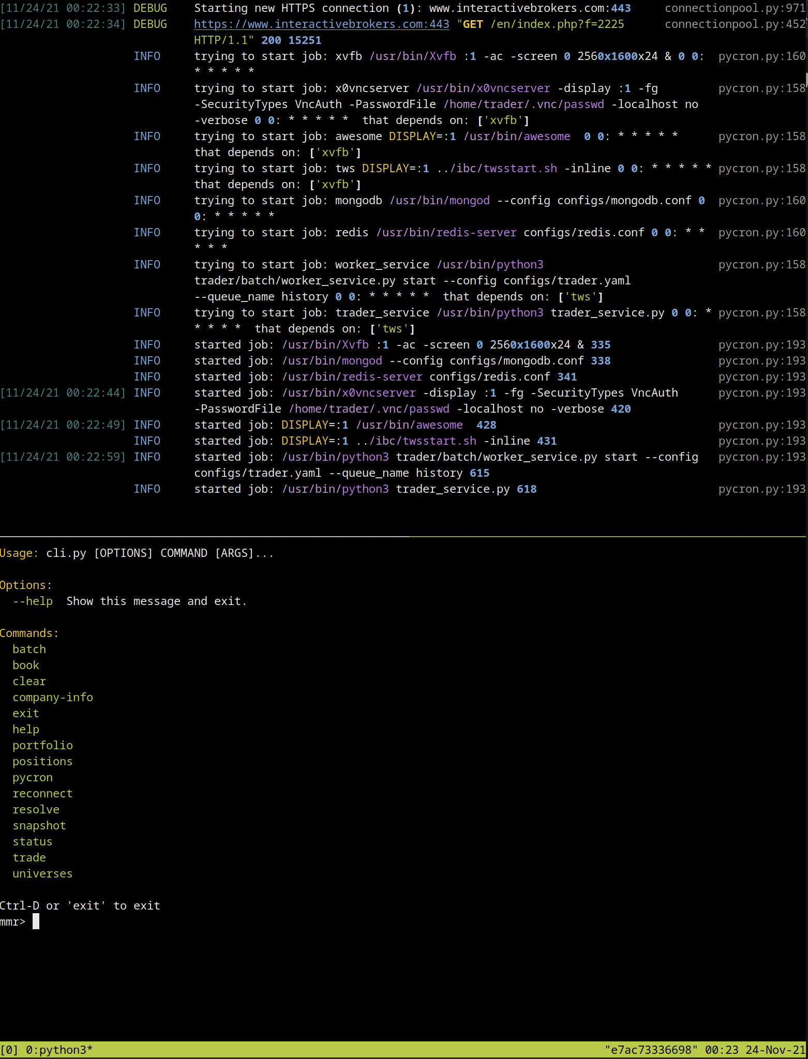Screen dimensions: 808x1059
Task: Click process id '335' of Xvfb job
Action: tap(601, 345)
